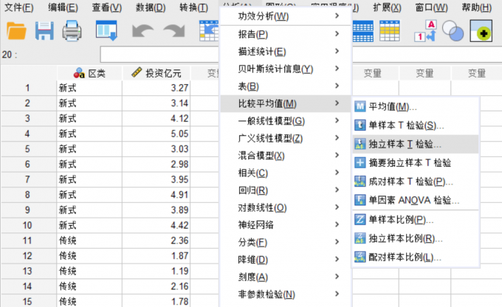
Task: Click the One-Sample T Test icon
Action: point(360,125)
